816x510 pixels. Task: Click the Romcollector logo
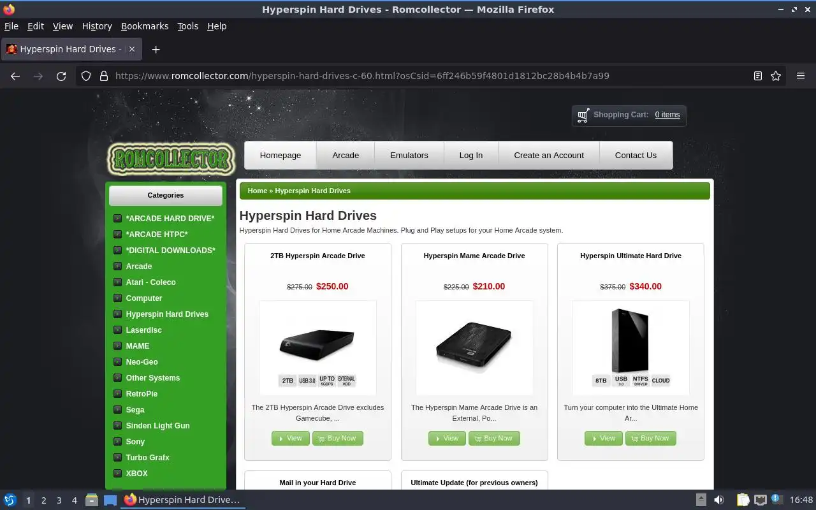[x=171, y=158]
